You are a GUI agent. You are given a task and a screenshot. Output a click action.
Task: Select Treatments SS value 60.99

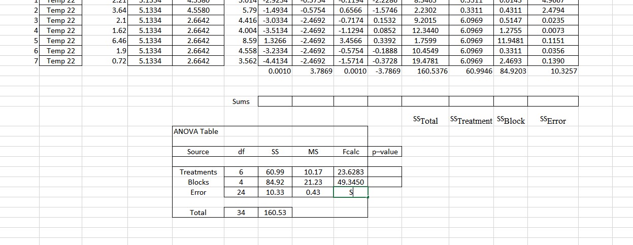tap(275, 172)
